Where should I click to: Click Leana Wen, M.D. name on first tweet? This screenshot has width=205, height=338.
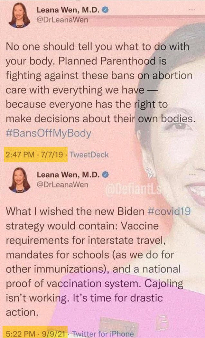pos(68,10)
